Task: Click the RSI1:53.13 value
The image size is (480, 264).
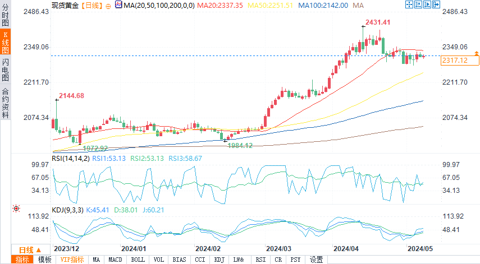Action: click(x=109, y=158)
